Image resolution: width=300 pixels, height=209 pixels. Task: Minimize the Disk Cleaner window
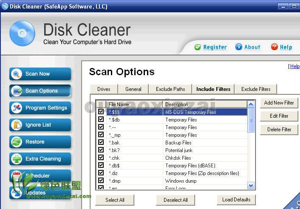283,6
